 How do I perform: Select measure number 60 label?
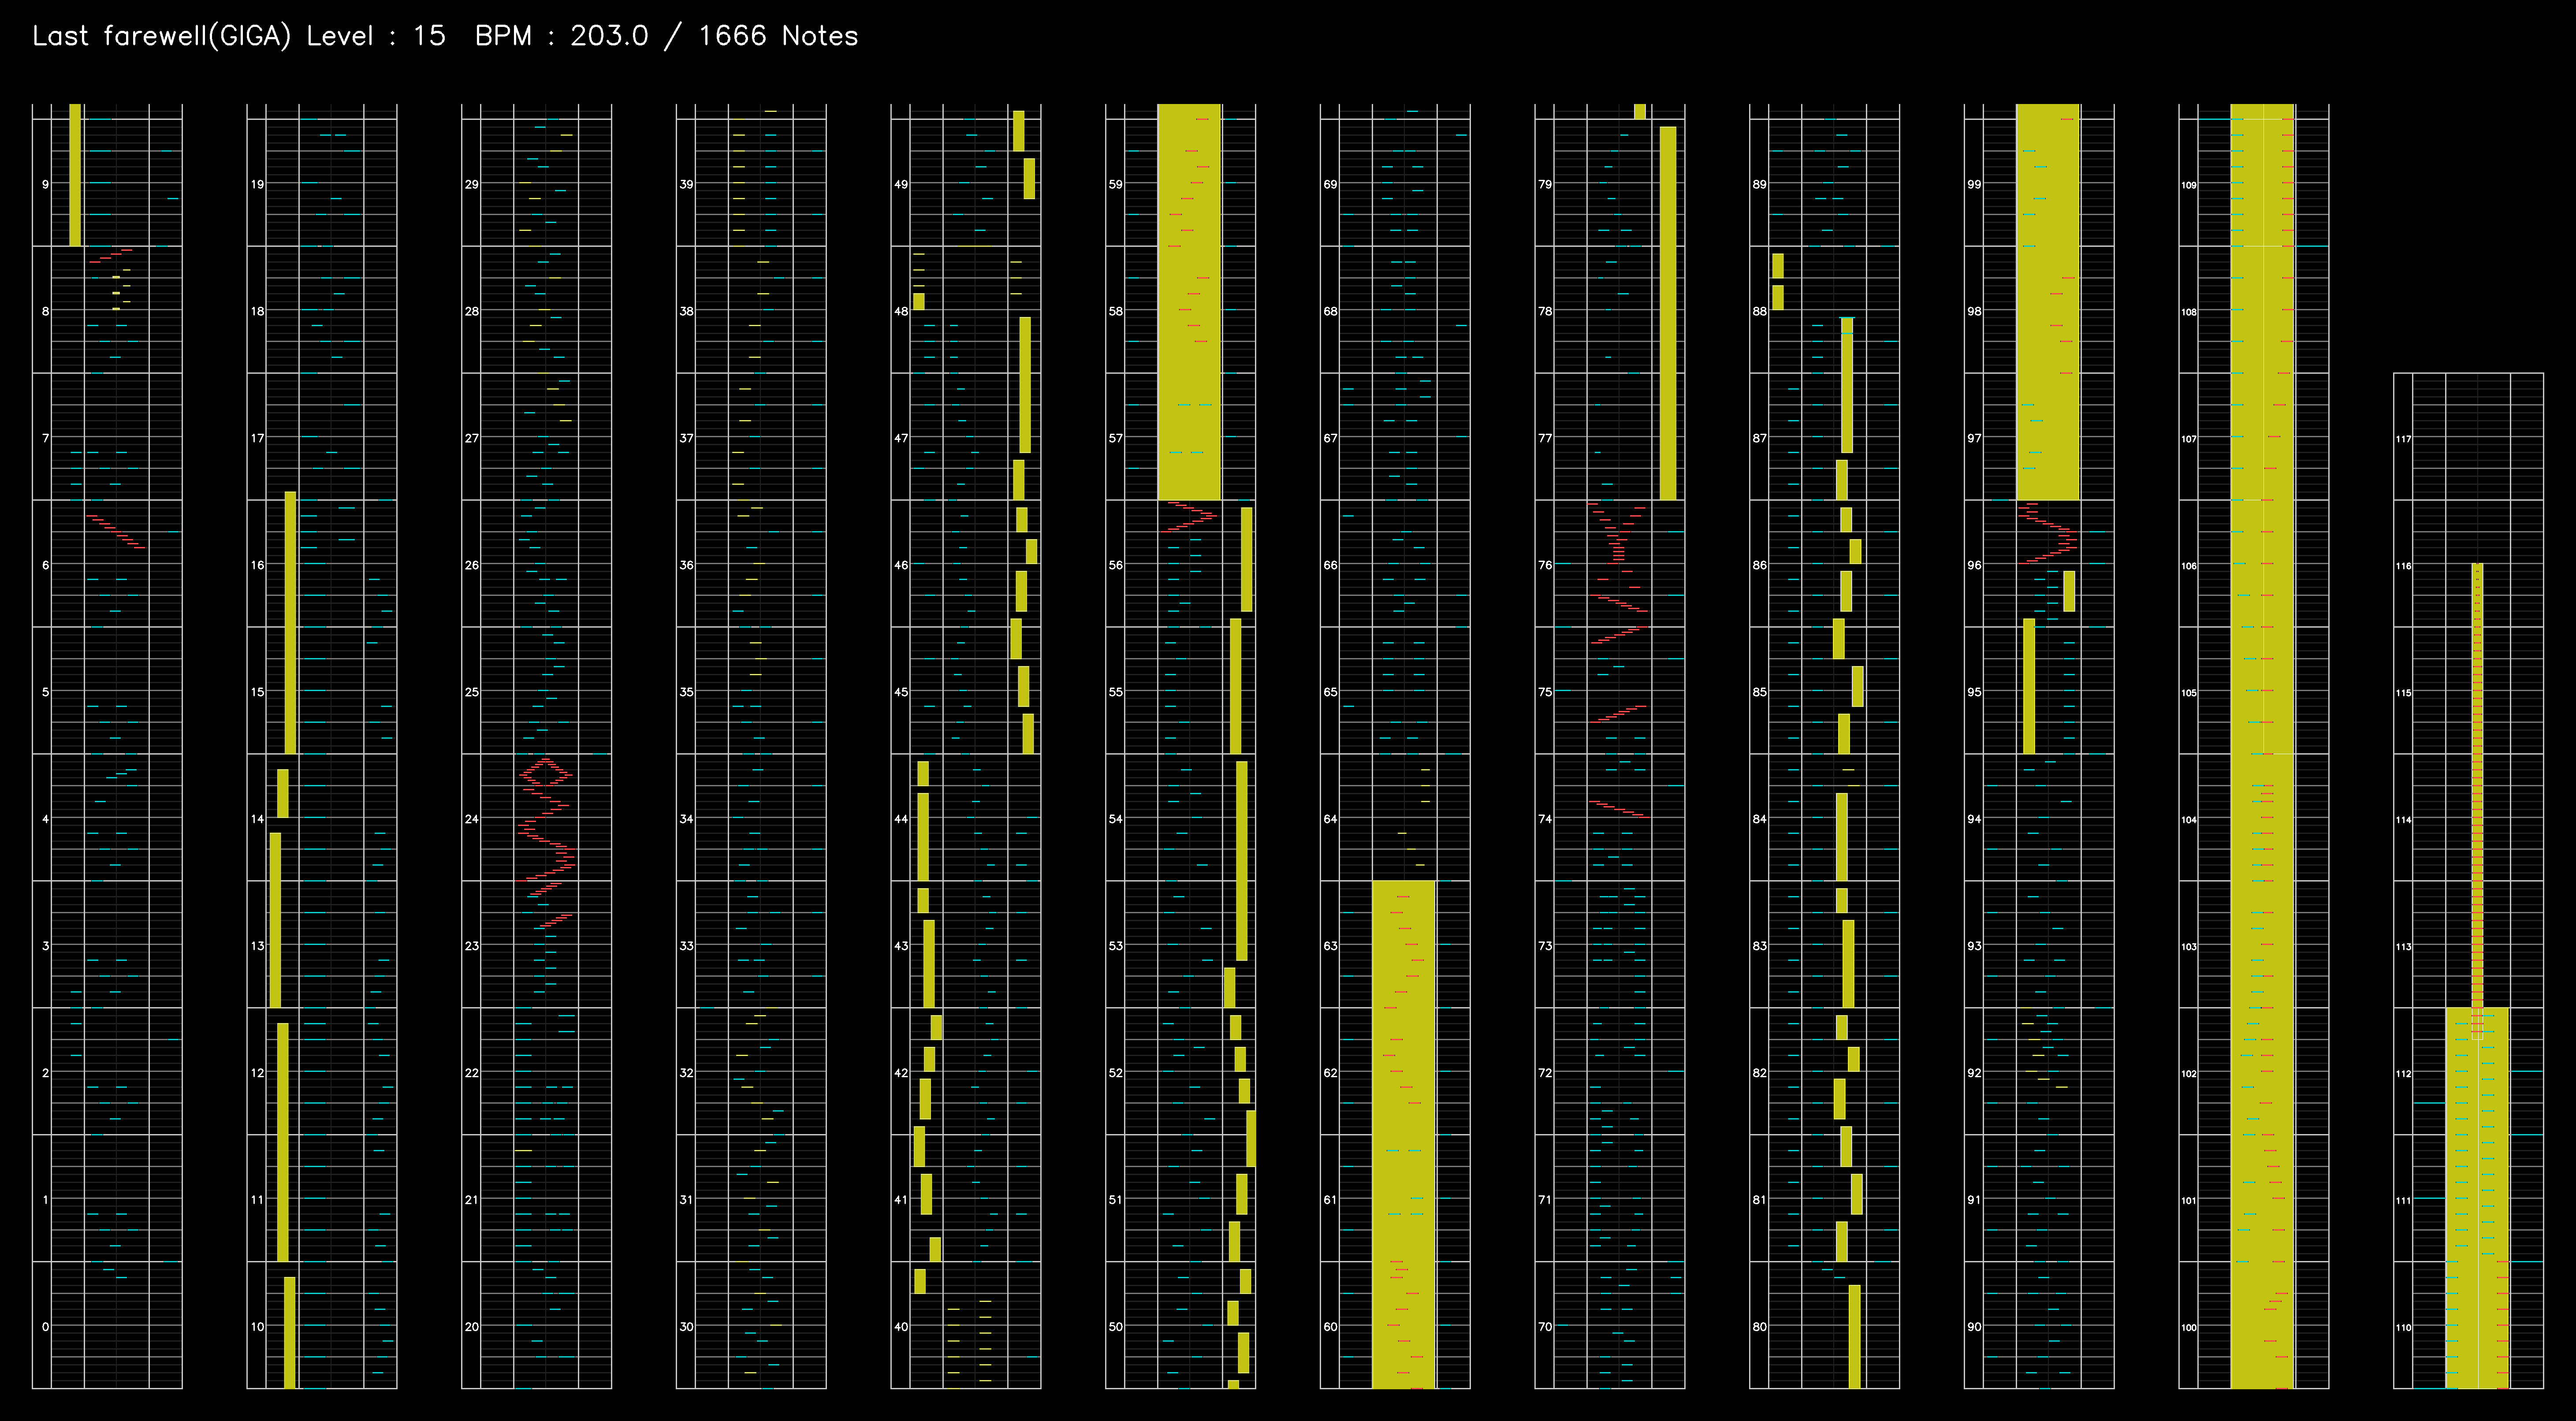1330,1326
